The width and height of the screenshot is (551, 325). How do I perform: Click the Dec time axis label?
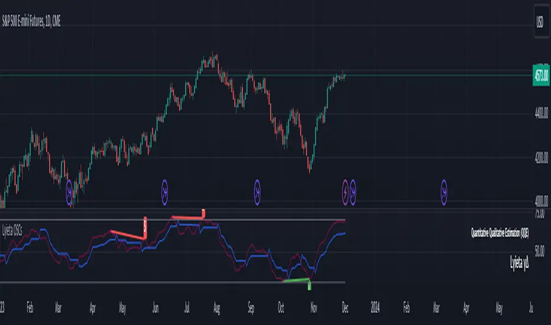[345, 308]
